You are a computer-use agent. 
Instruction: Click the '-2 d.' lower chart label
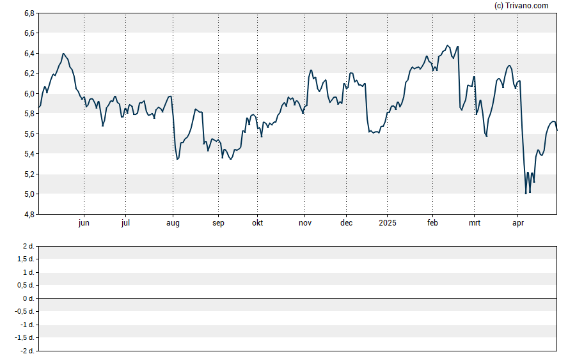point(27,351)
